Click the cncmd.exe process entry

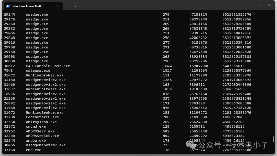click(x=36, y=126)
